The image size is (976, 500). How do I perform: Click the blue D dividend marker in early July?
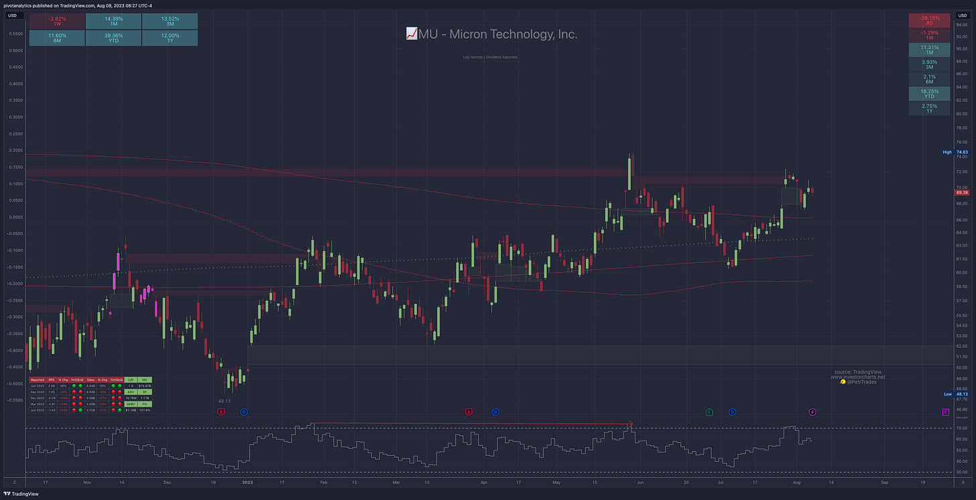tap(732, 412)
